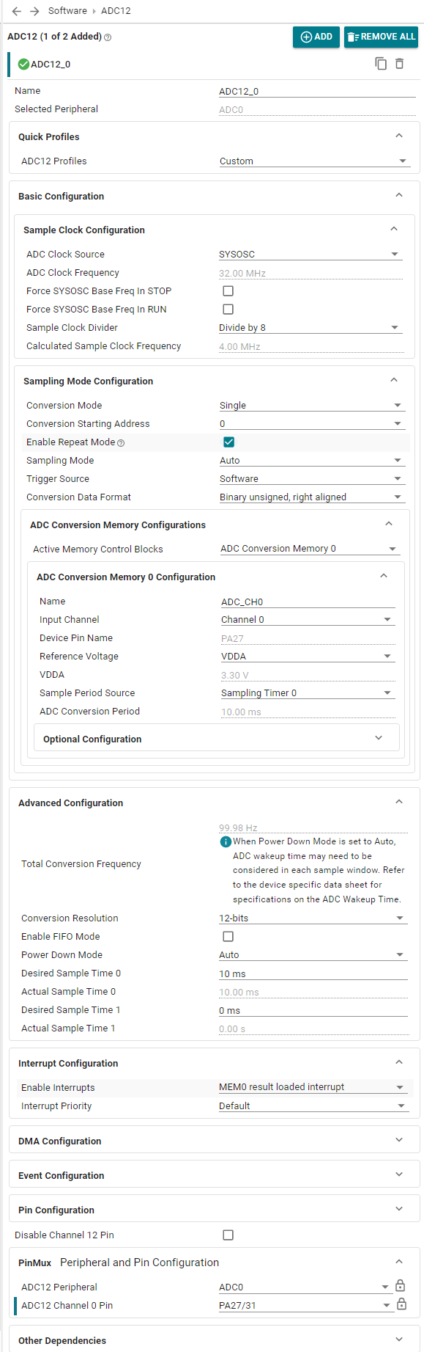Uncheck Enable Repeat Mode checkbox
Screen dimensions: 424x1352
[228, 442]
